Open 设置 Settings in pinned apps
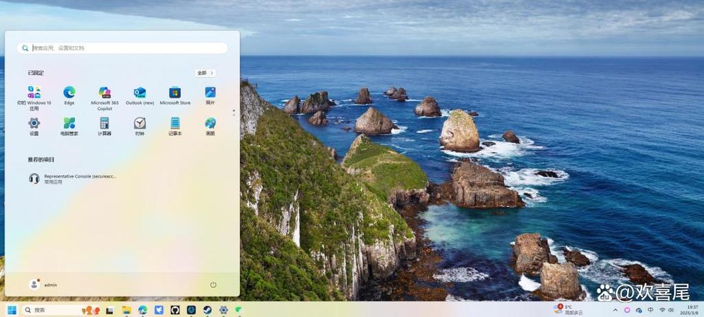The image size is (704, 317). (x=34, y=127)
